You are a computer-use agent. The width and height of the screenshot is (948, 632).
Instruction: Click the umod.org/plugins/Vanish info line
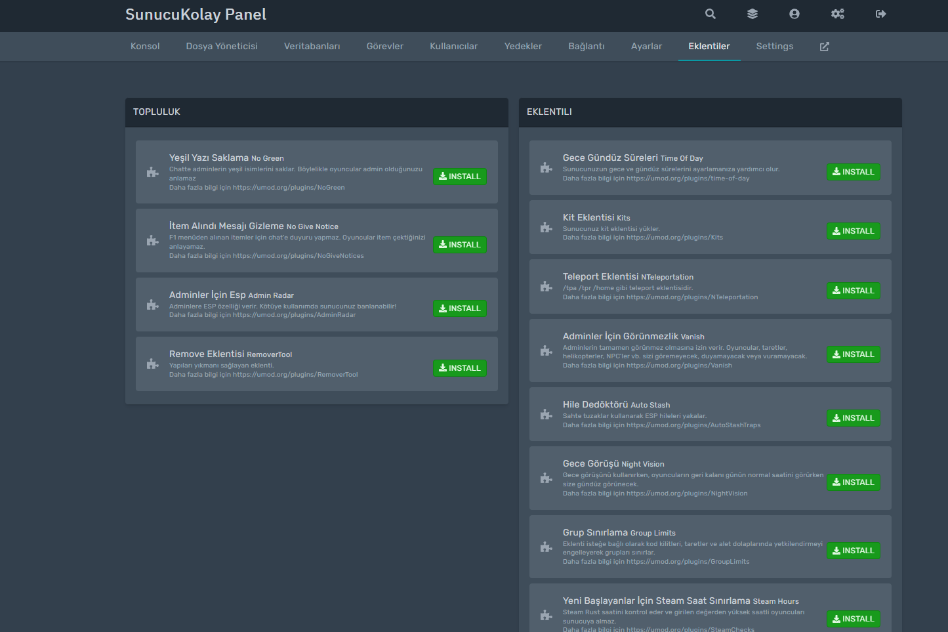pyautogui.click(x=648, y=366)
